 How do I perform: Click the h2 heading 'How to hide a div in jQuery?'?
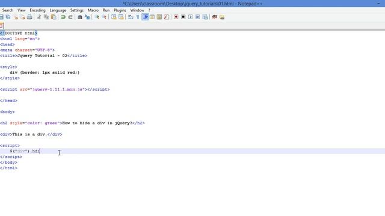(x=97, y=123)
